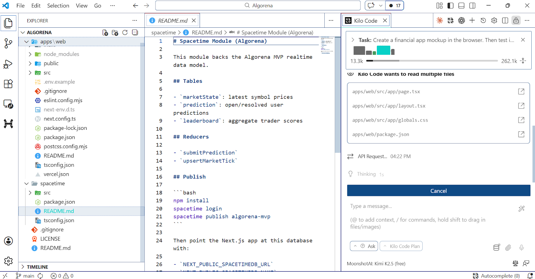Open the Selection menu
The width and height of the screenshot is (535, 279).
(58, 6)
